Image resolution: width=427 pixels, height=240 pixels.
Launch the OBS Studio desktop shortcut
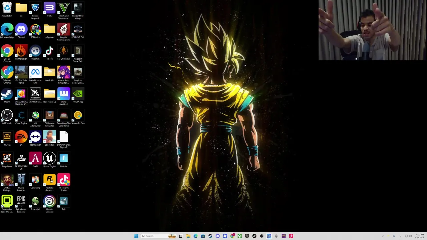[7, 116]
